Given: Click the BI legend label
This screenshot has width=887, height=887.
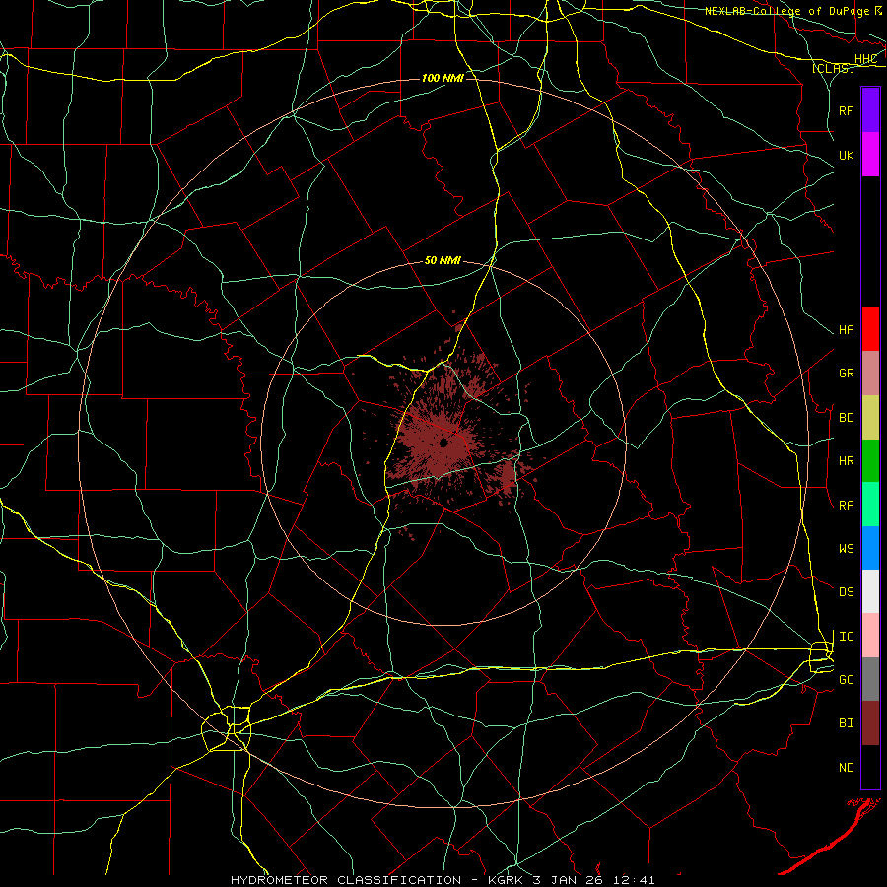Looking at the screenshot, I should (x=847, y=723).
